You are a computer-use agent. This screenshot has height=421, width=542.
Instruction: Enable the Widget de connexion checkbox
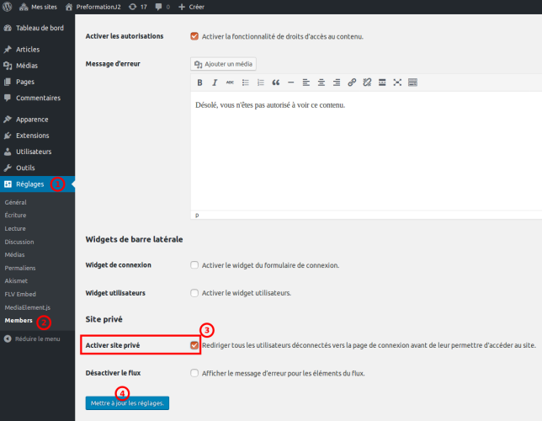click(194, 265)
